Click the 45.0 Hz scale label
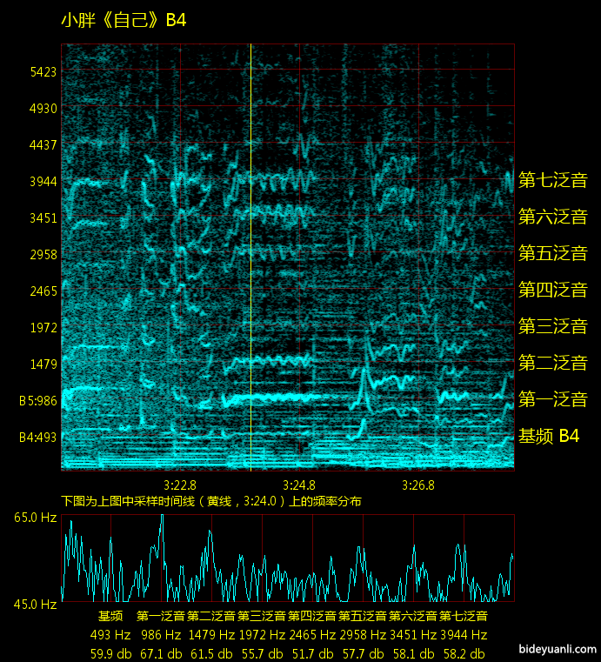This screenshot has width=601, height=662. (x=35, y=604)
